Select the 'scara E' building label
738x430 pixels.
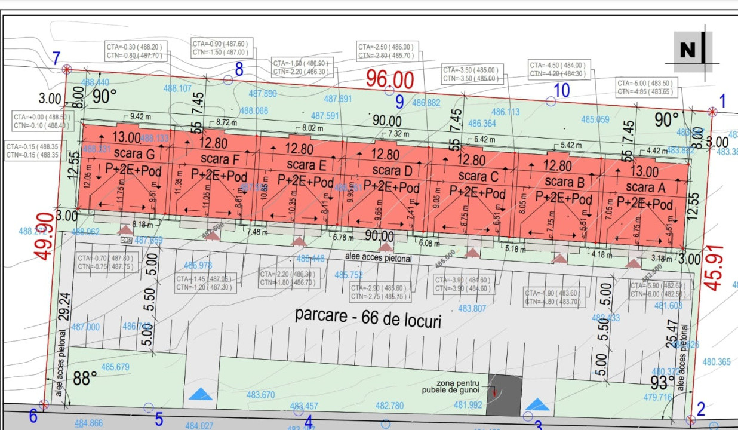tap(306, 165)
